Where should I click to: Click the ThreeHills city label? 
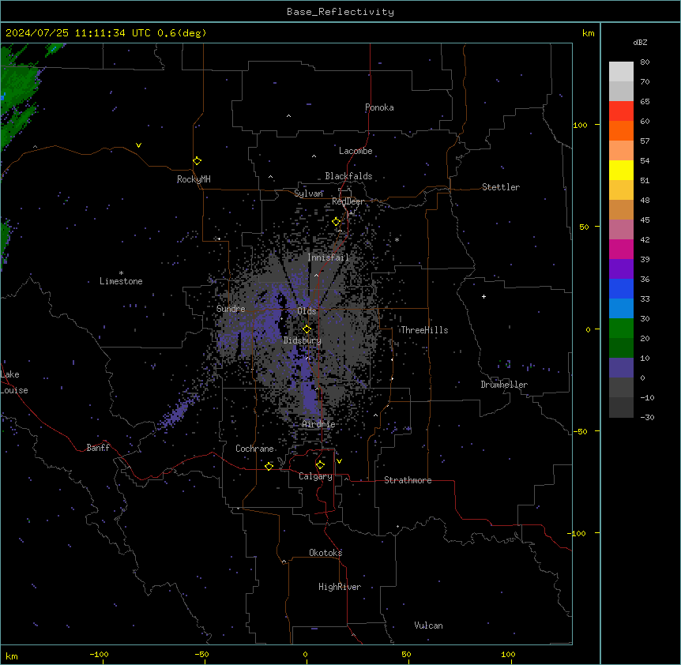(x=424, y=330)
